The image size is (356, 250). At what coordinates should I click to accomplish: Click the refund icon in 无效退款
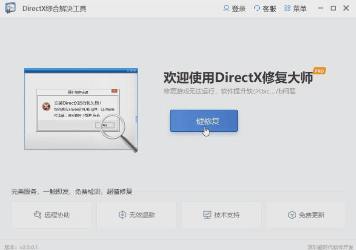[x=122, y=215]
